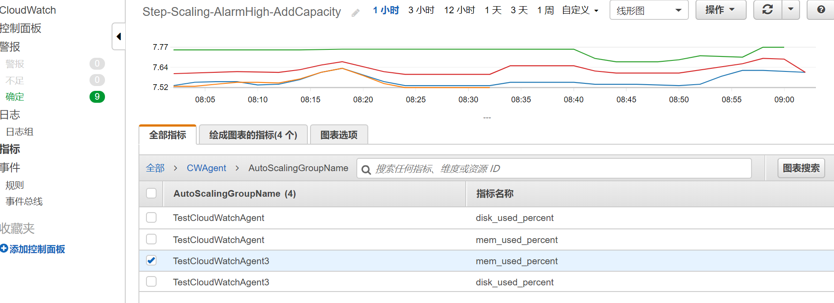Select the 3 天 time range

[x=519, y=10]
